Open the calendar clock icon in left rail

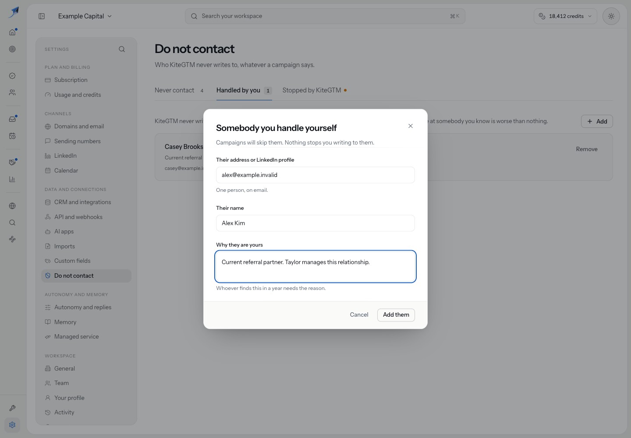[12, 136]
